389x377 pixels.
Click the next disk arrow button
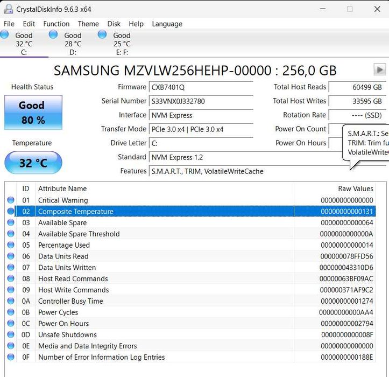coord(379,69)
